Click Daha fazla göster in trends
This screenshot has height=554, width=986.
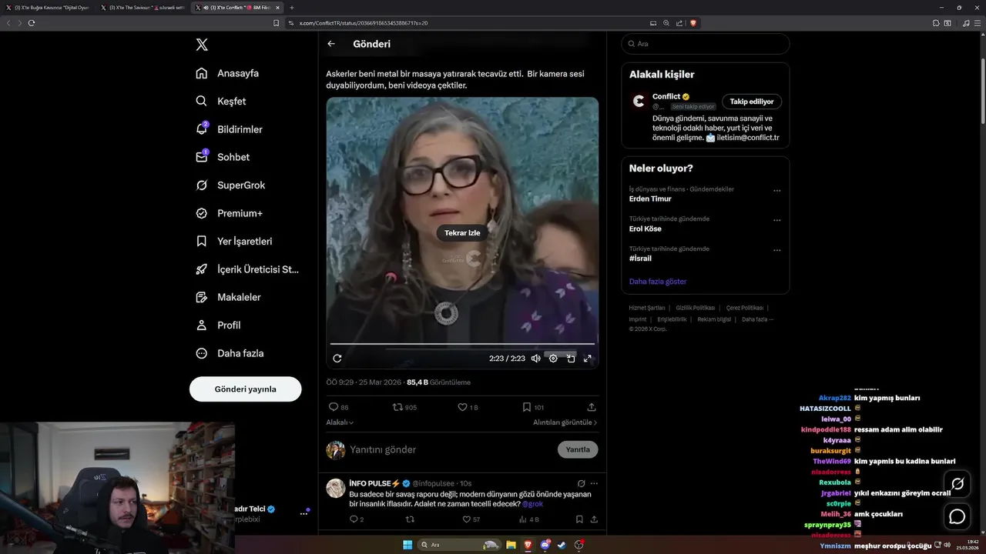(658, 282)
